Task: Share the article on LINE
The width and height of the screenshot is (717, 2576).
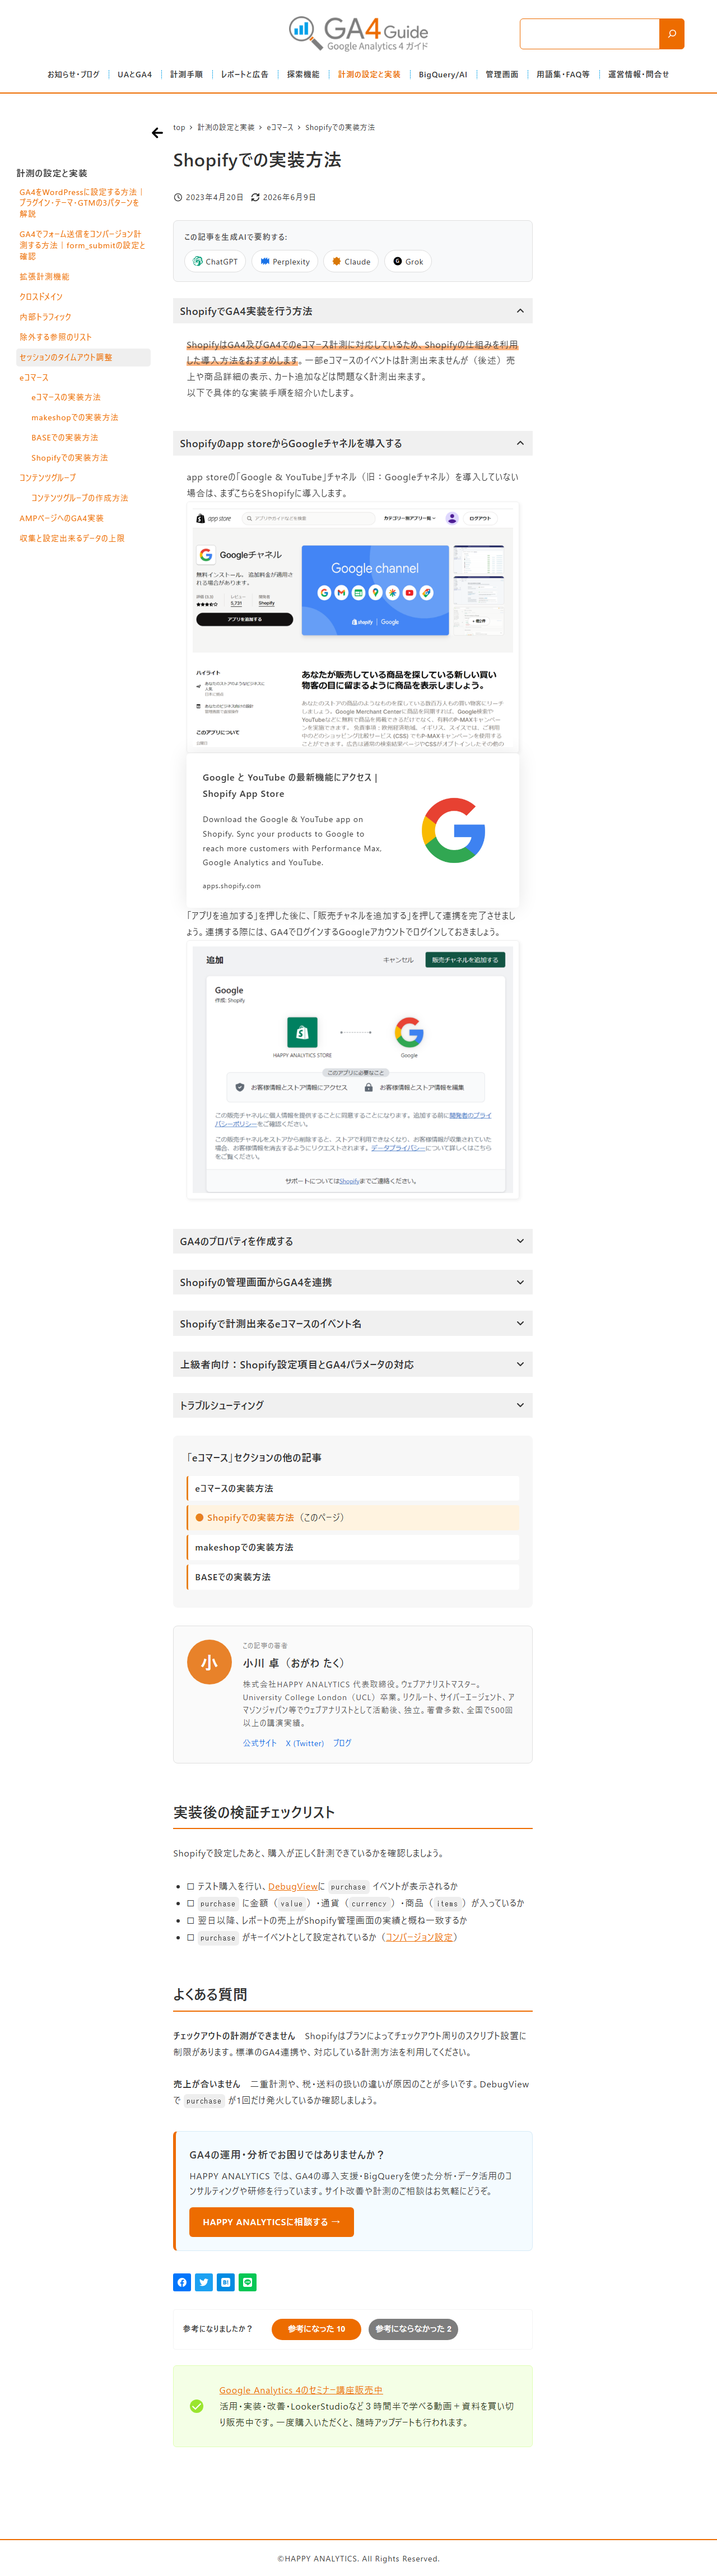Action: (248, 2282)
